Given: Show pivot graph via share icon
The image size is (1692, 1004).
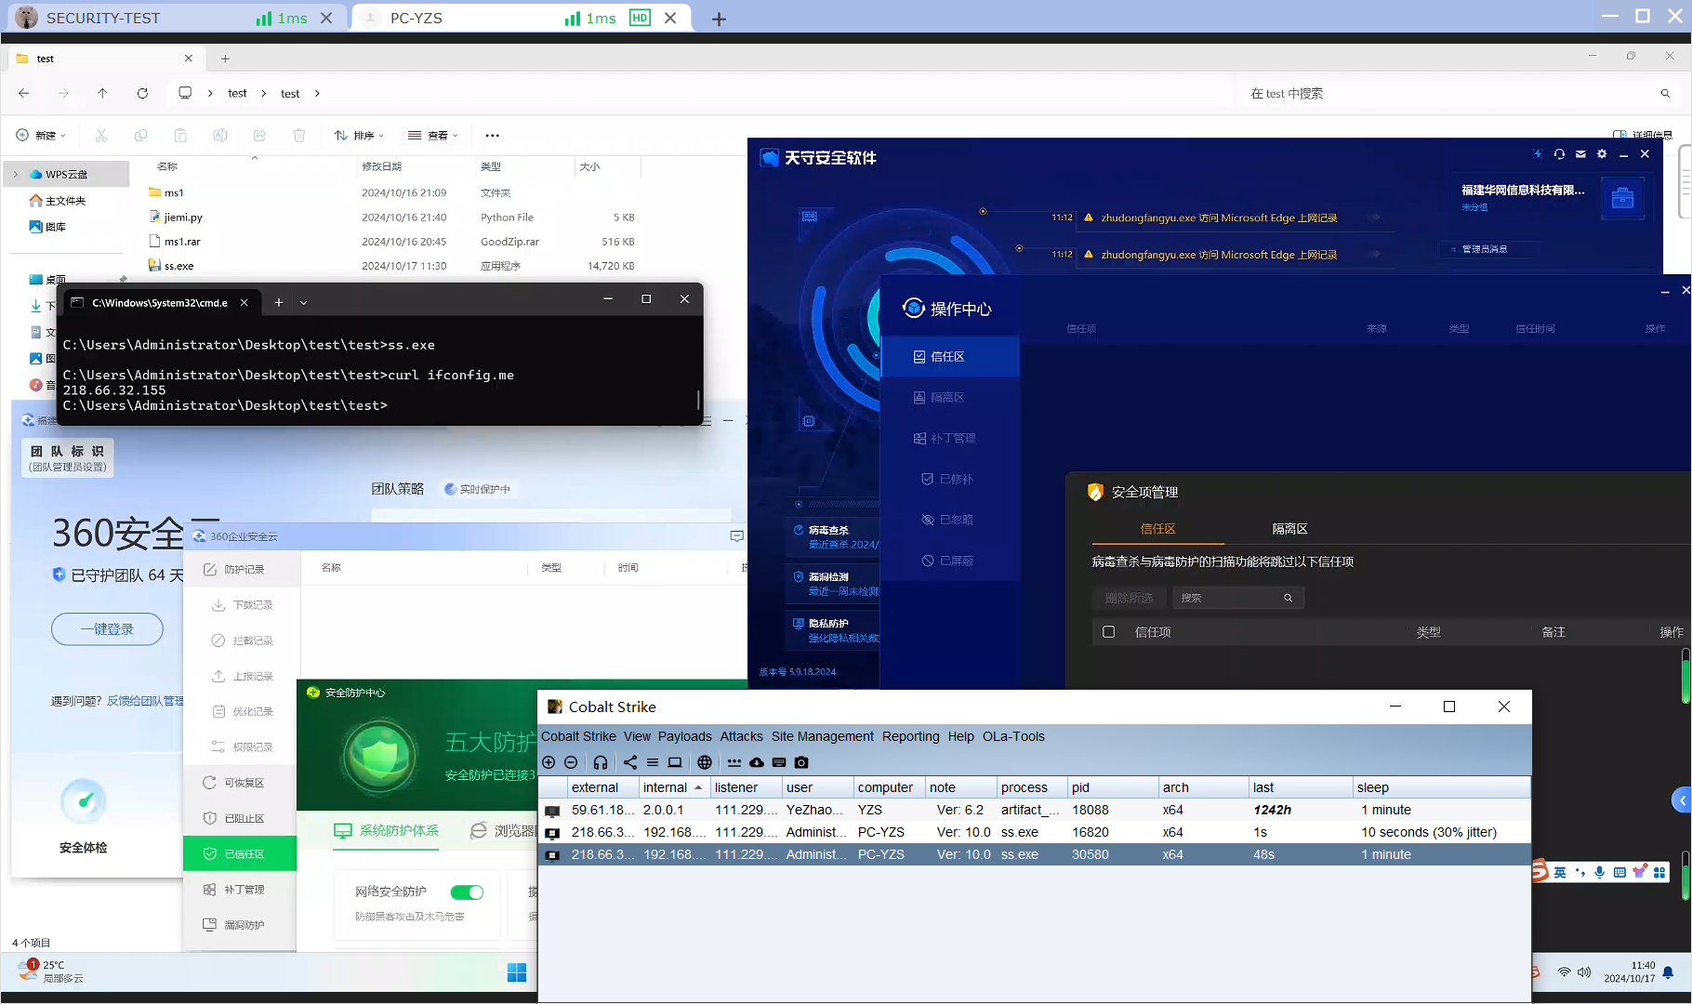Looking at the screenshot, I should pyautogui.click(x=630, y=762).
